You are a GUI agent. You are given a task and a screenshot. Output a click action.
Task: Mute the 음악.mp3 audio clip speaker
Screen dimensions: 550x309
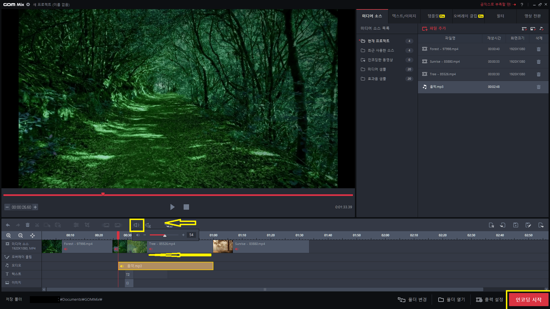[122, 266]
